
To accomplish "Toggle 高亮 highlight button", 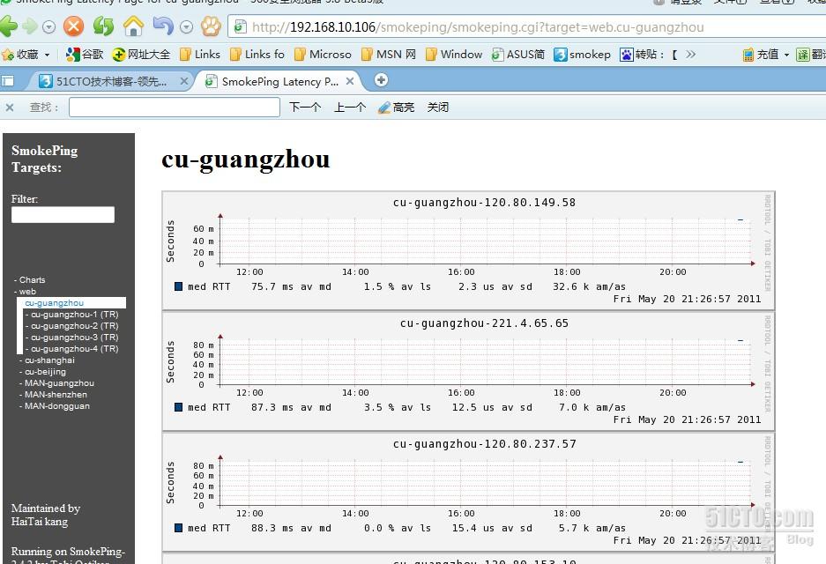I will click(x=396, y=108).
